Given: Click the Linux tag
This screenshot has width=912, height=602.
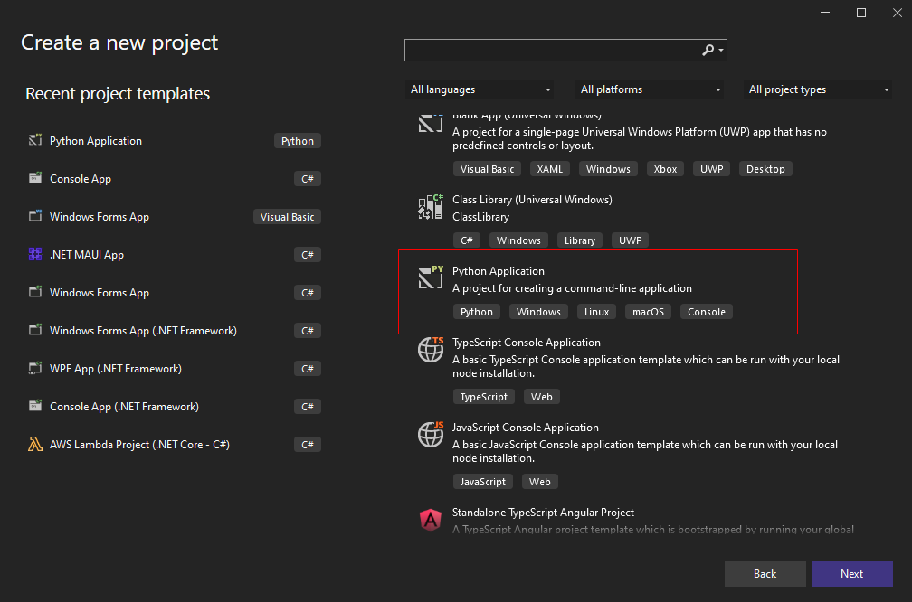Looking at the screenshot, I should click(596, 312).
